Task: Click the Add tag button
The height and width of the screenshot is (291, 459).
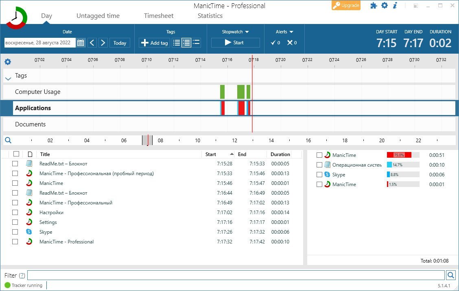Action: (154, 43)
